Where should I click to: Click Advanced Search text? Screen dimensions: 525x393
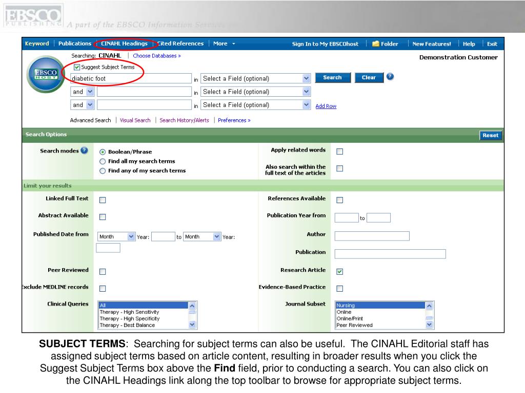[x=90, y=120]
